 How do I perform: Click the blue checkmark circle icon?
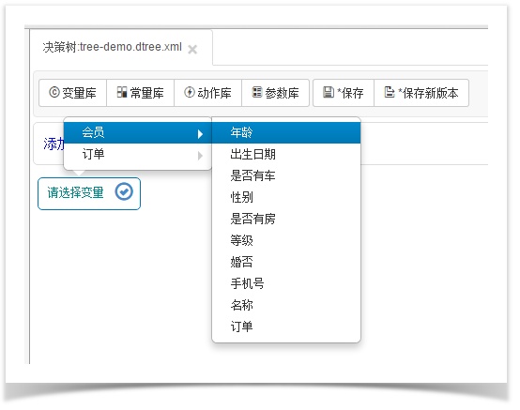click(124, 192)
